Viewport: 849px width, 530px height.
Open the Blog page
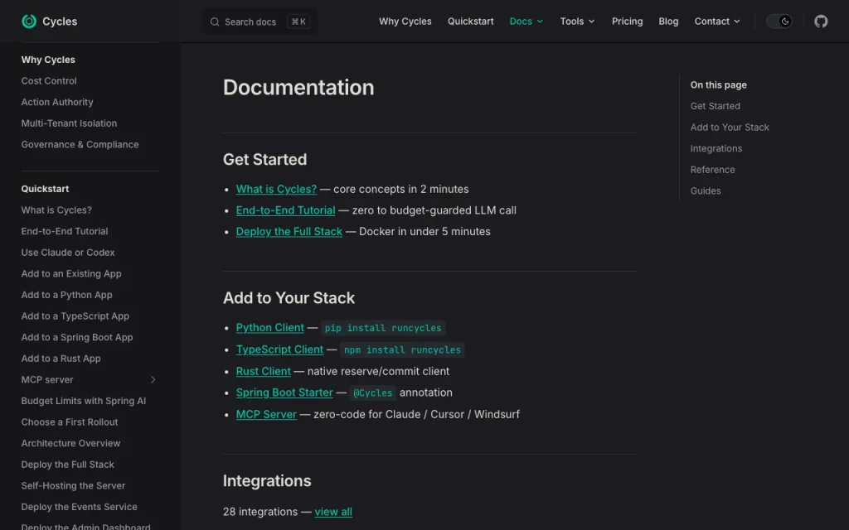668,21
